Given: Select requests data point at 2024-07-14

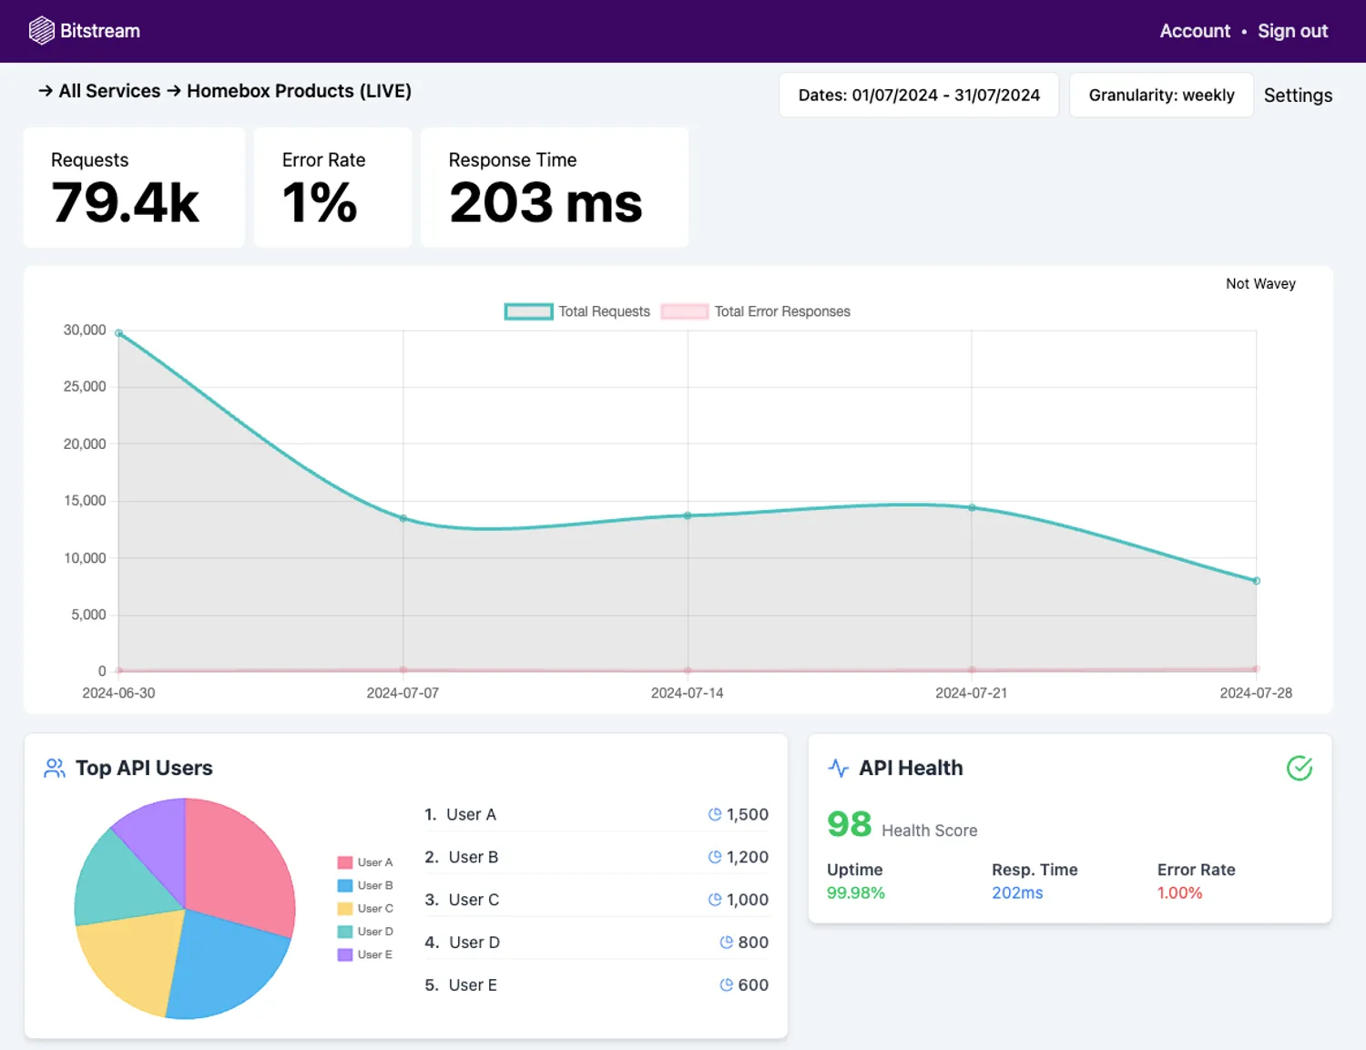Looking at the screenshot, I should 688,515.
